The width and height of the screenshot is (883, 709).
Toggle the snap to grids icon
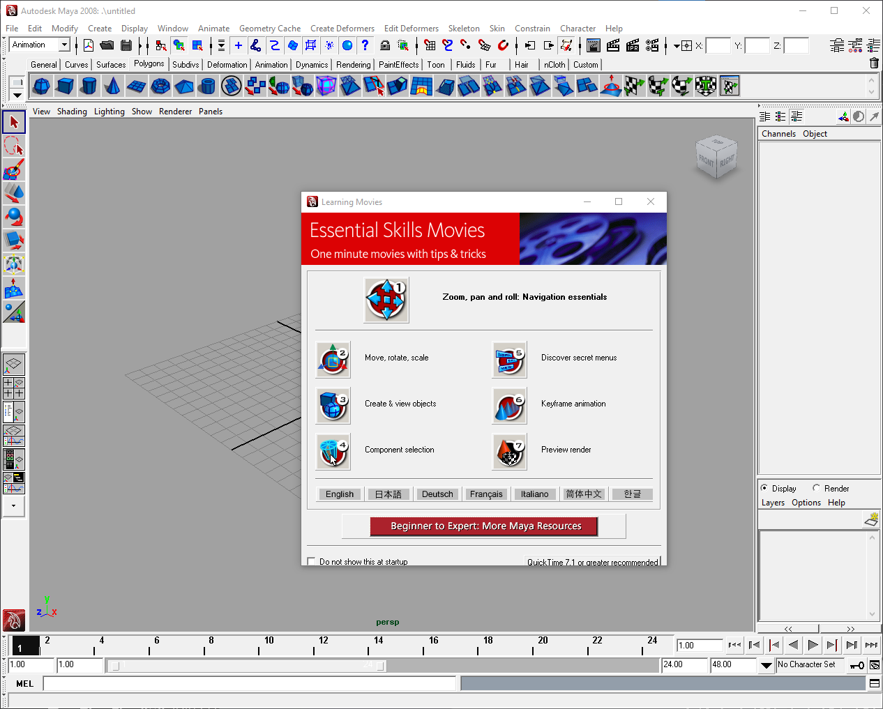pos(430,45)
